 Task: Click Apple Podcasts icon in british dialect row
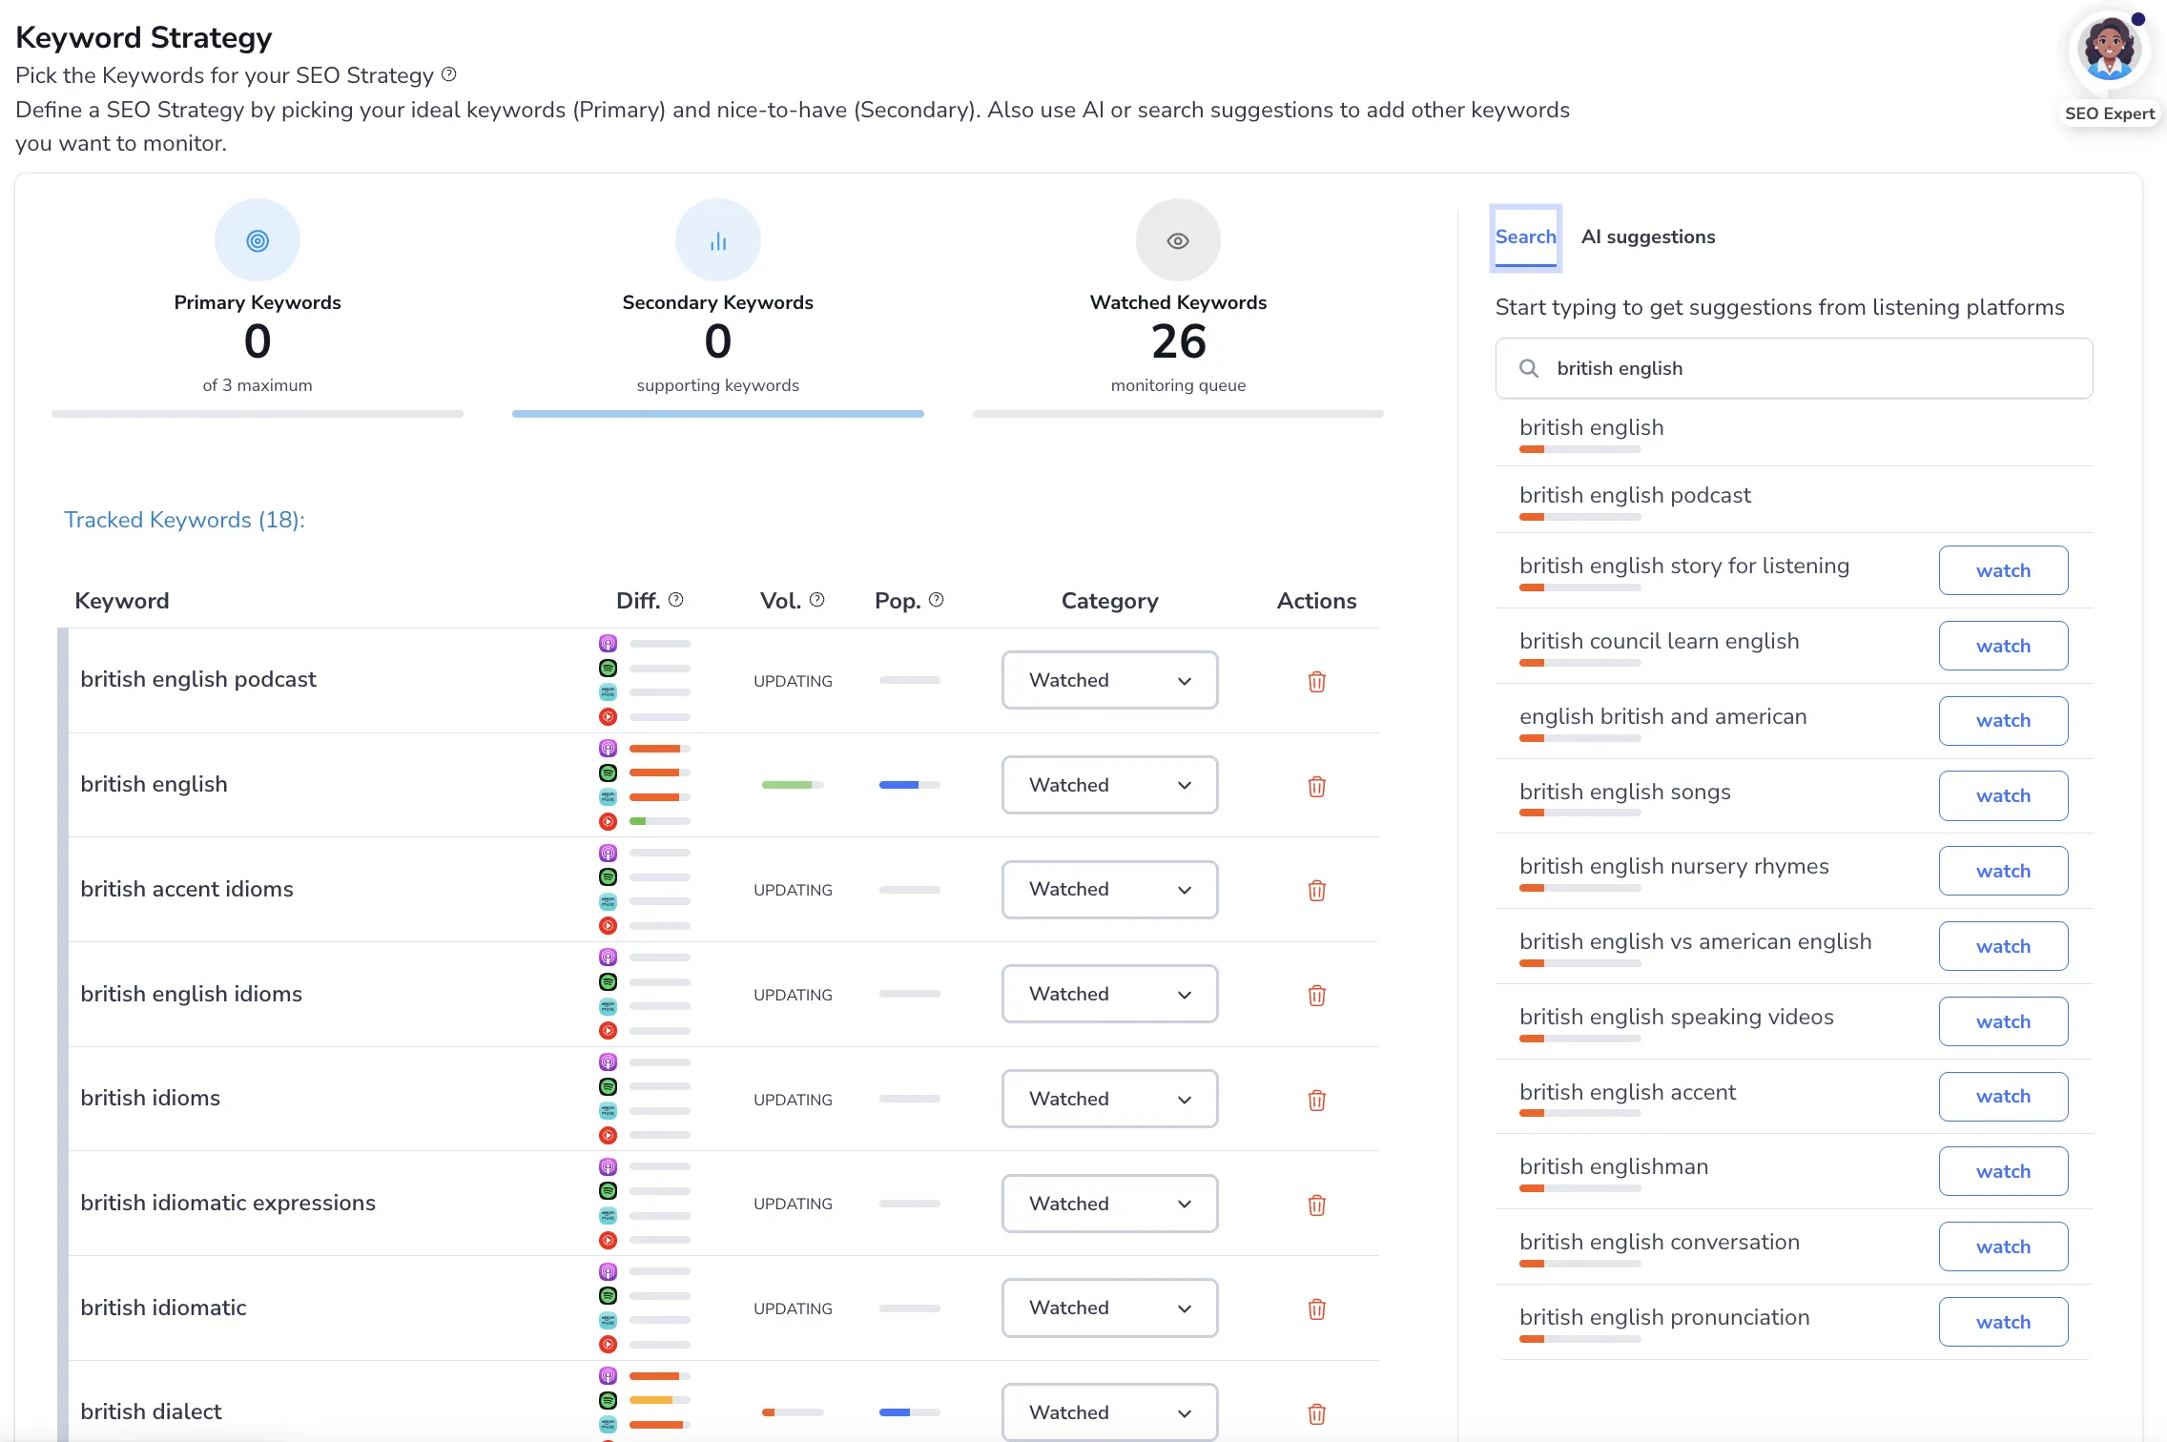pyautogui.click(x=608, y=1376)
